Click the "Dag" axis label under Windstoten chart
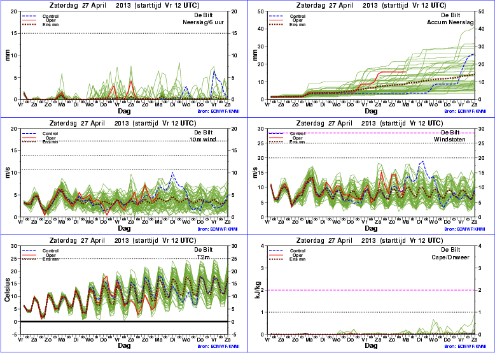Image resolution: width=495 pixels, height=353 pixels. (372, 228)
